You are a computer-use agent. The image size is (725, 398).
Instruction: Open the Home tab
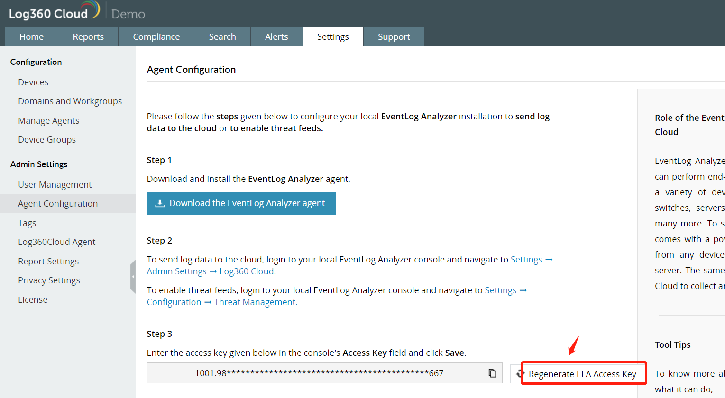[32, 36]
